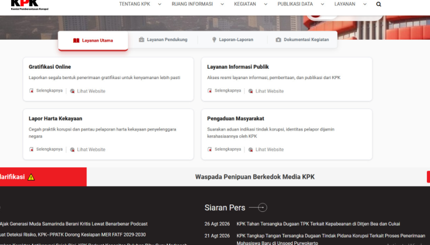This screenshot has width=430, height=245.
Task: Open the KEGIATAN menu
Action: [245, 4]
